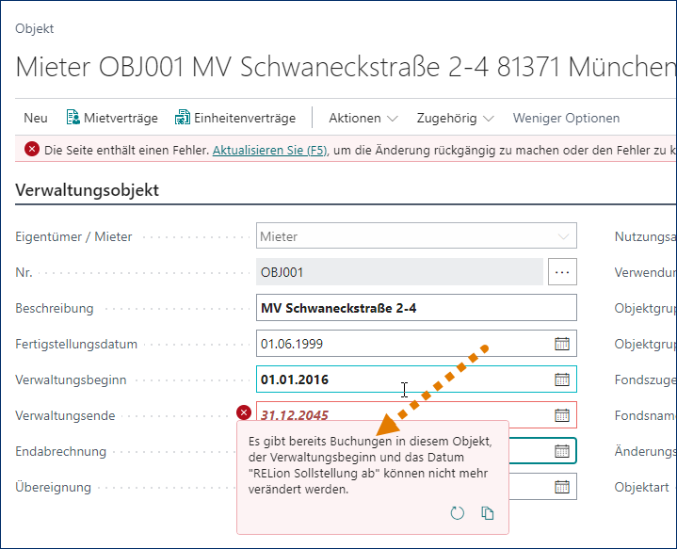Viewport: 677px width, 549px height.
Task: Click the Objekt breadcrumb label
Action: [35, 28]
